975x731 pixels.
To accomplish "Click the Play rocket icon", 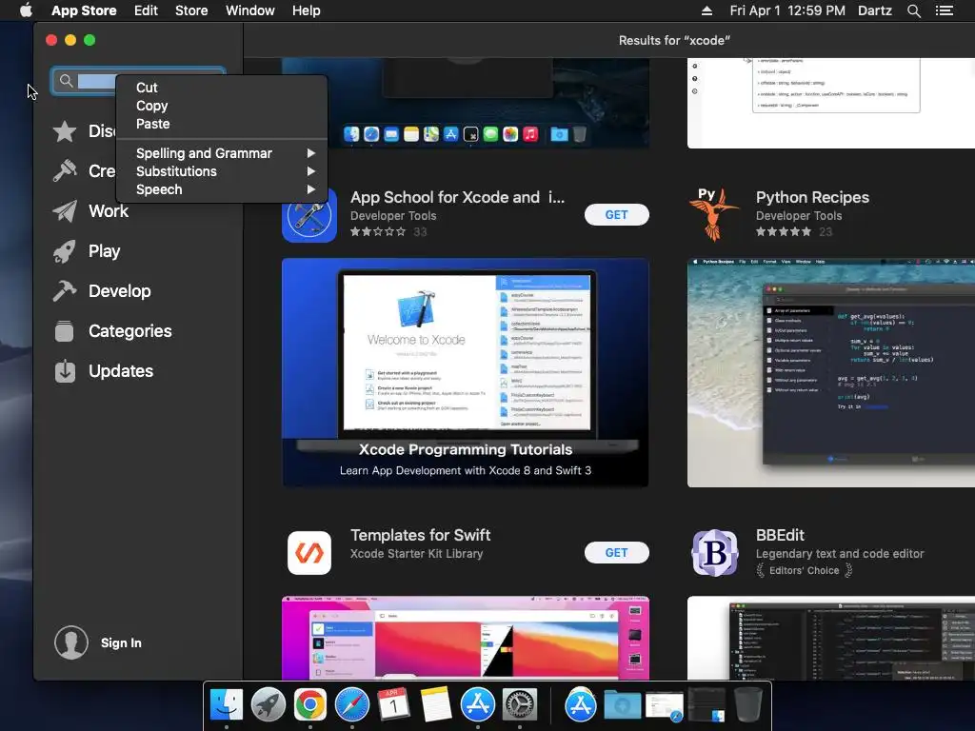I will coord(65,251).
